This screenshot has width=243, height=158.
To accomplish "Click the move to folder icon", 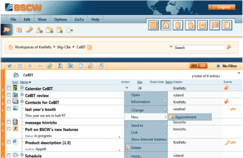I will coord(70,66).
